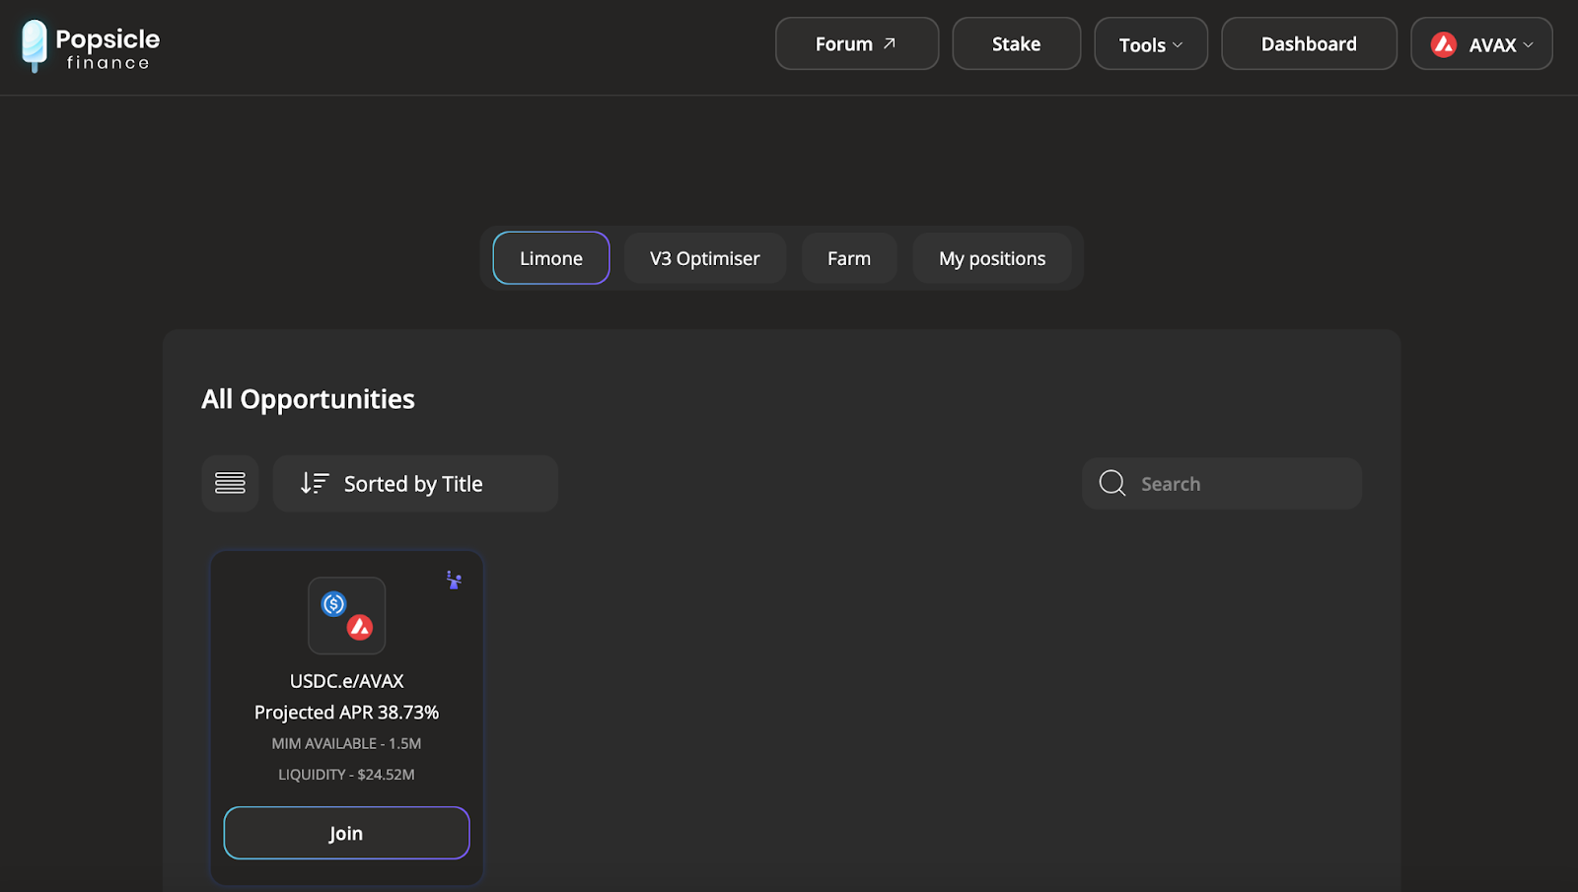Viewport: 1578px width, 892px height.
Task: Click the USDC.e/AVAX title text
Action: (347, 681)
